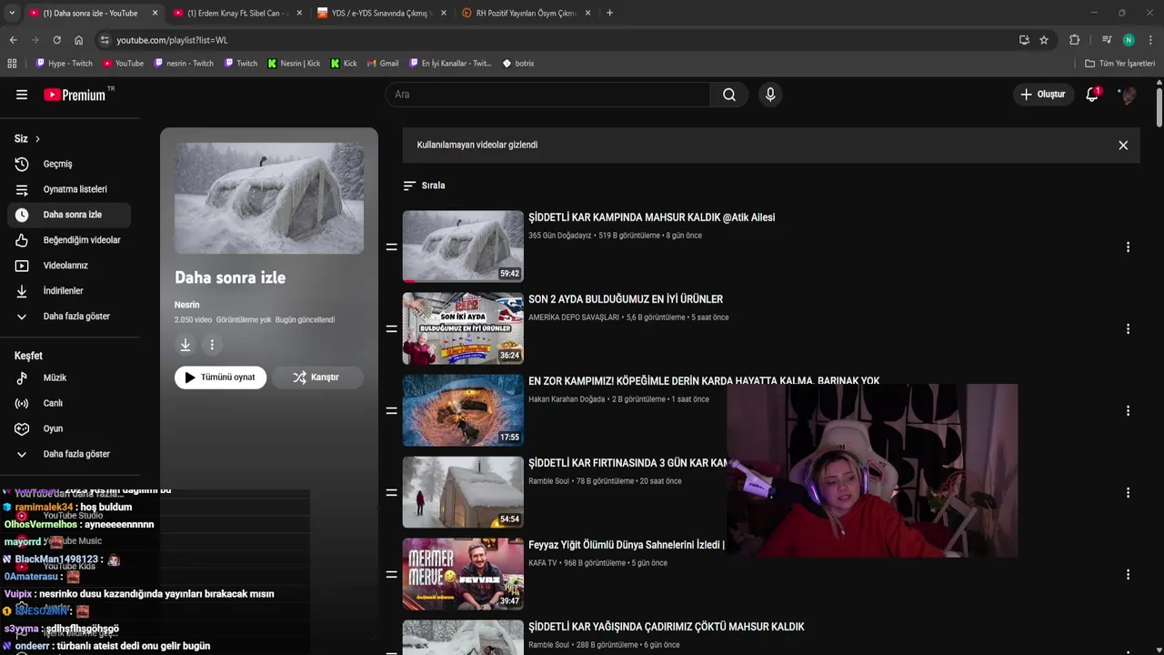Play EN ZOR KAMPIMIZ thumbnail 17:55

(x=463, y=410)
